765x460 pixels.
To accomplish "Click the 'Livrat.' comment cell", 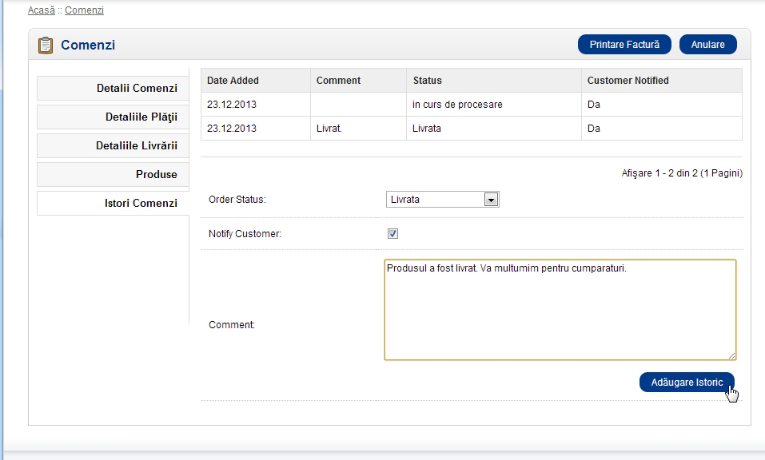I will coord(329,129).
